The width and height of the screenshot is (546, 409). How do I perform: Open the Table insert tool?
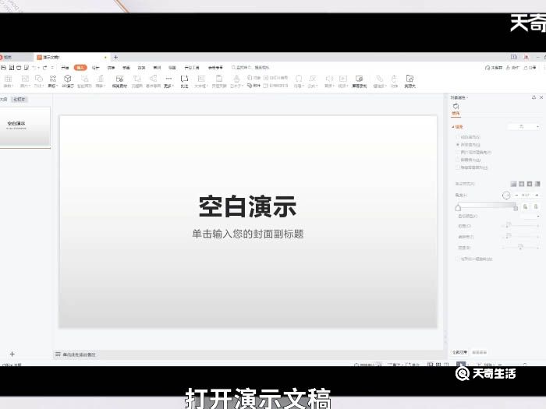8,81
